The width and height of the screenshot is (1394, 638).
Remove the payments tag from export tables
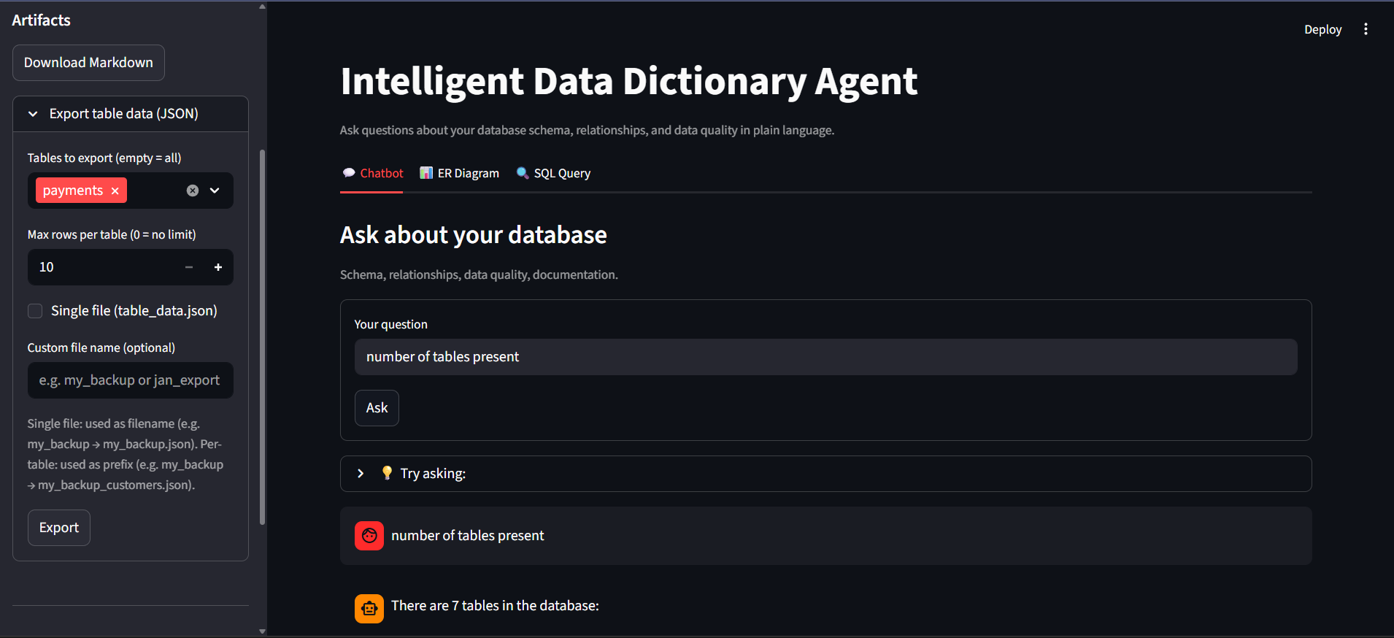115,191
